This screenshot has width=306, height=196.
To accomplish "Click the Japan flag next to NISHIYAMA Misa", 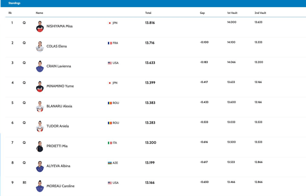I will click(x=110, y=23).
